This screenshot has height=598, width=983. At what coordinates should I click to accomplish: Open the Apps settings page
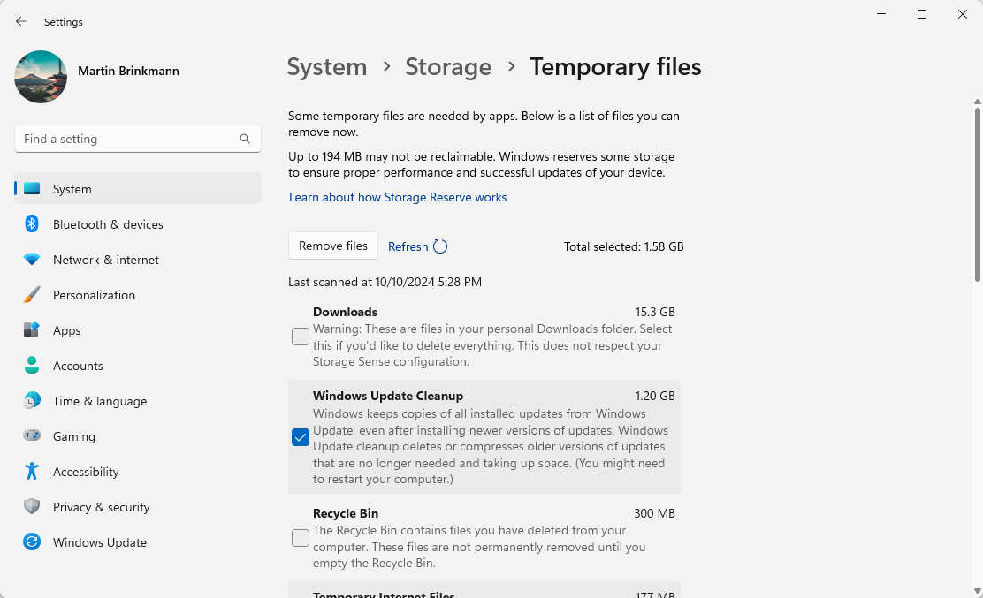pyautogui.click(x=138, y=330)
